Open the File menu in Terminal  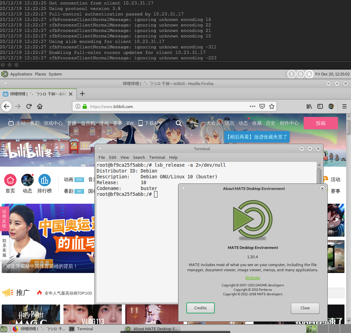coord(102,157)
